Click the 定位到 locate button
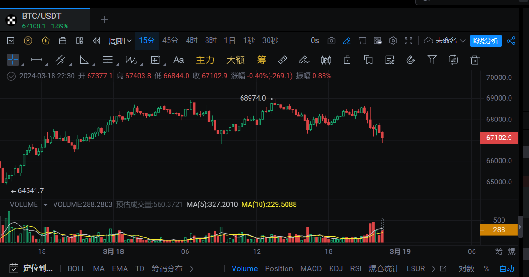 click(x=31, y=268)
